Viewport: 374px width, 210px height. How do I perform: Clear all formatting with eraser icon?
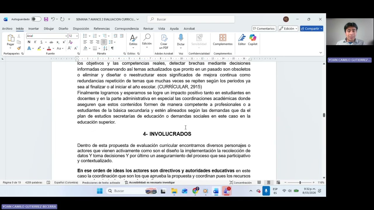pyautogui.click(x=70, y=42)
